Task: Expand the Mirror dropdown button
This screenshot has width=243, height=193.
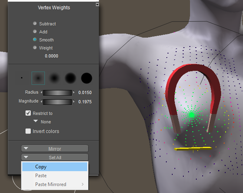Action: (x=55, y=149)
